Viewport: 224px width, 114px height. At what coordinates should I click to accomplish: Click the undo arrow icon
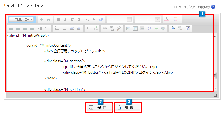[42, 20]
